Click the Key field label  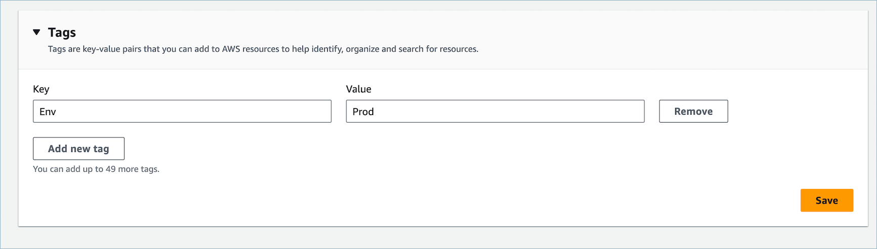click(x=41, y=89)
